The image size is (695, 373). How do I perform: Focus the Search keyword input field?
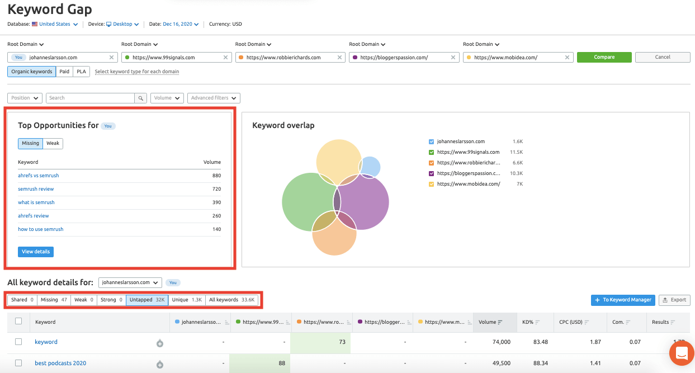pyautogui.click(x=90, y=98)
